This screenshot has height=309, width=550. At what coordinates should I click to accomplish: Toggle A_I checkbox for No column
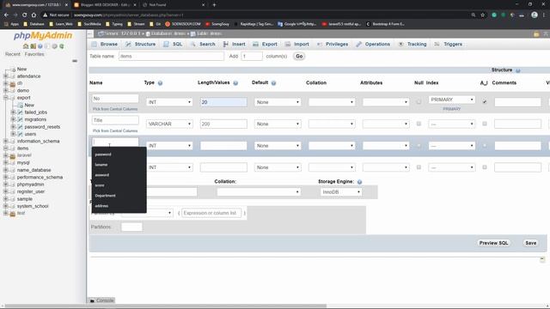coord(485,102)
